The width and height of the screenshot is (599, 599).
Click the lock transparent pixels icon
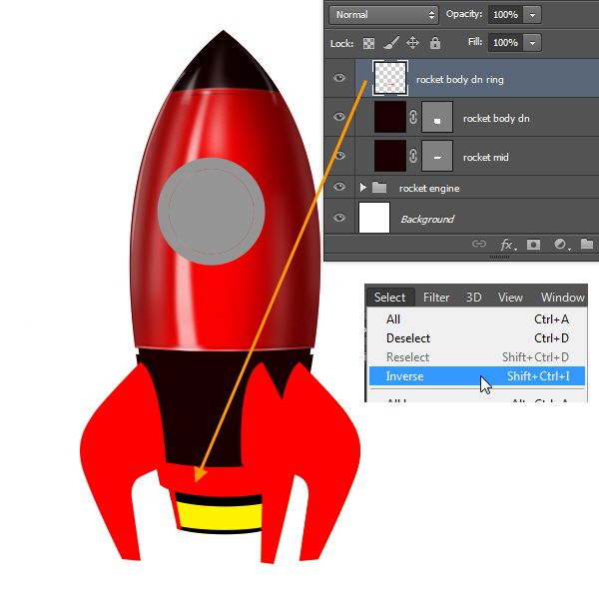pyautogui.click(x=369, y=43)
